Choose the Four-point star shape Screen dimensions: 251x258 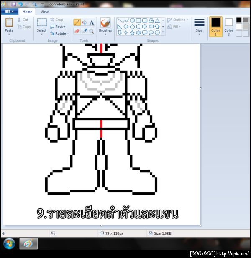[126, 33]
